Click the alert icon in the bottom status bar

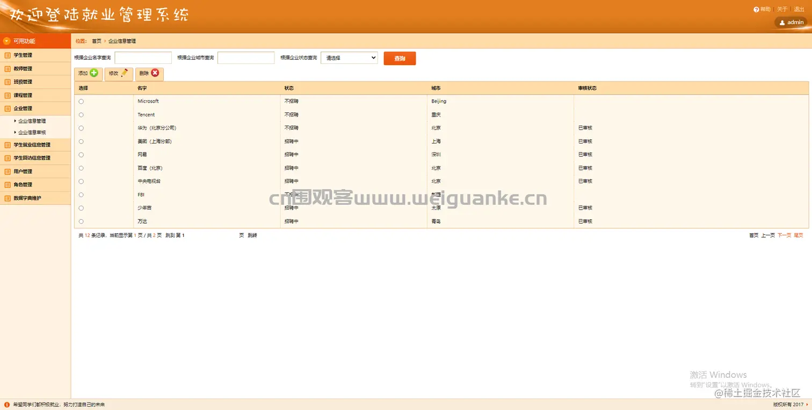[7, 405]
